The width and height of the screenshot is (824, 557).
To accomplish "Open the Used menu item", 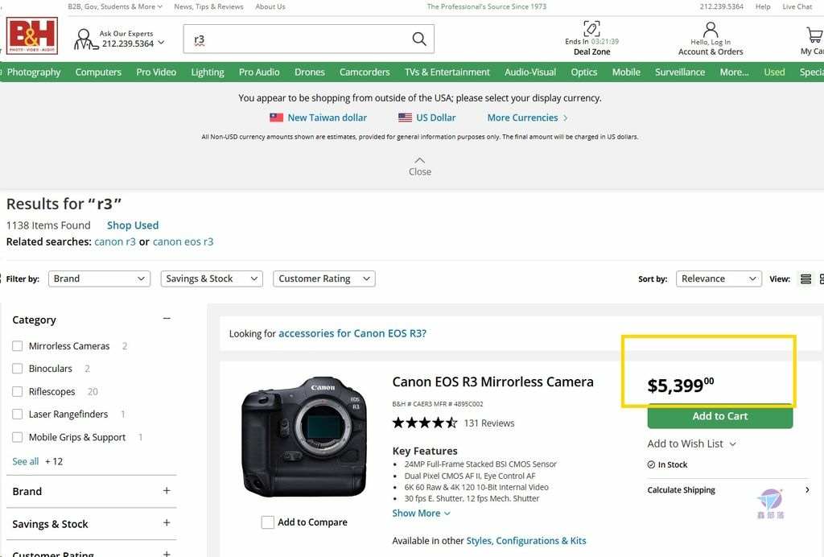I will coord(774,72).
